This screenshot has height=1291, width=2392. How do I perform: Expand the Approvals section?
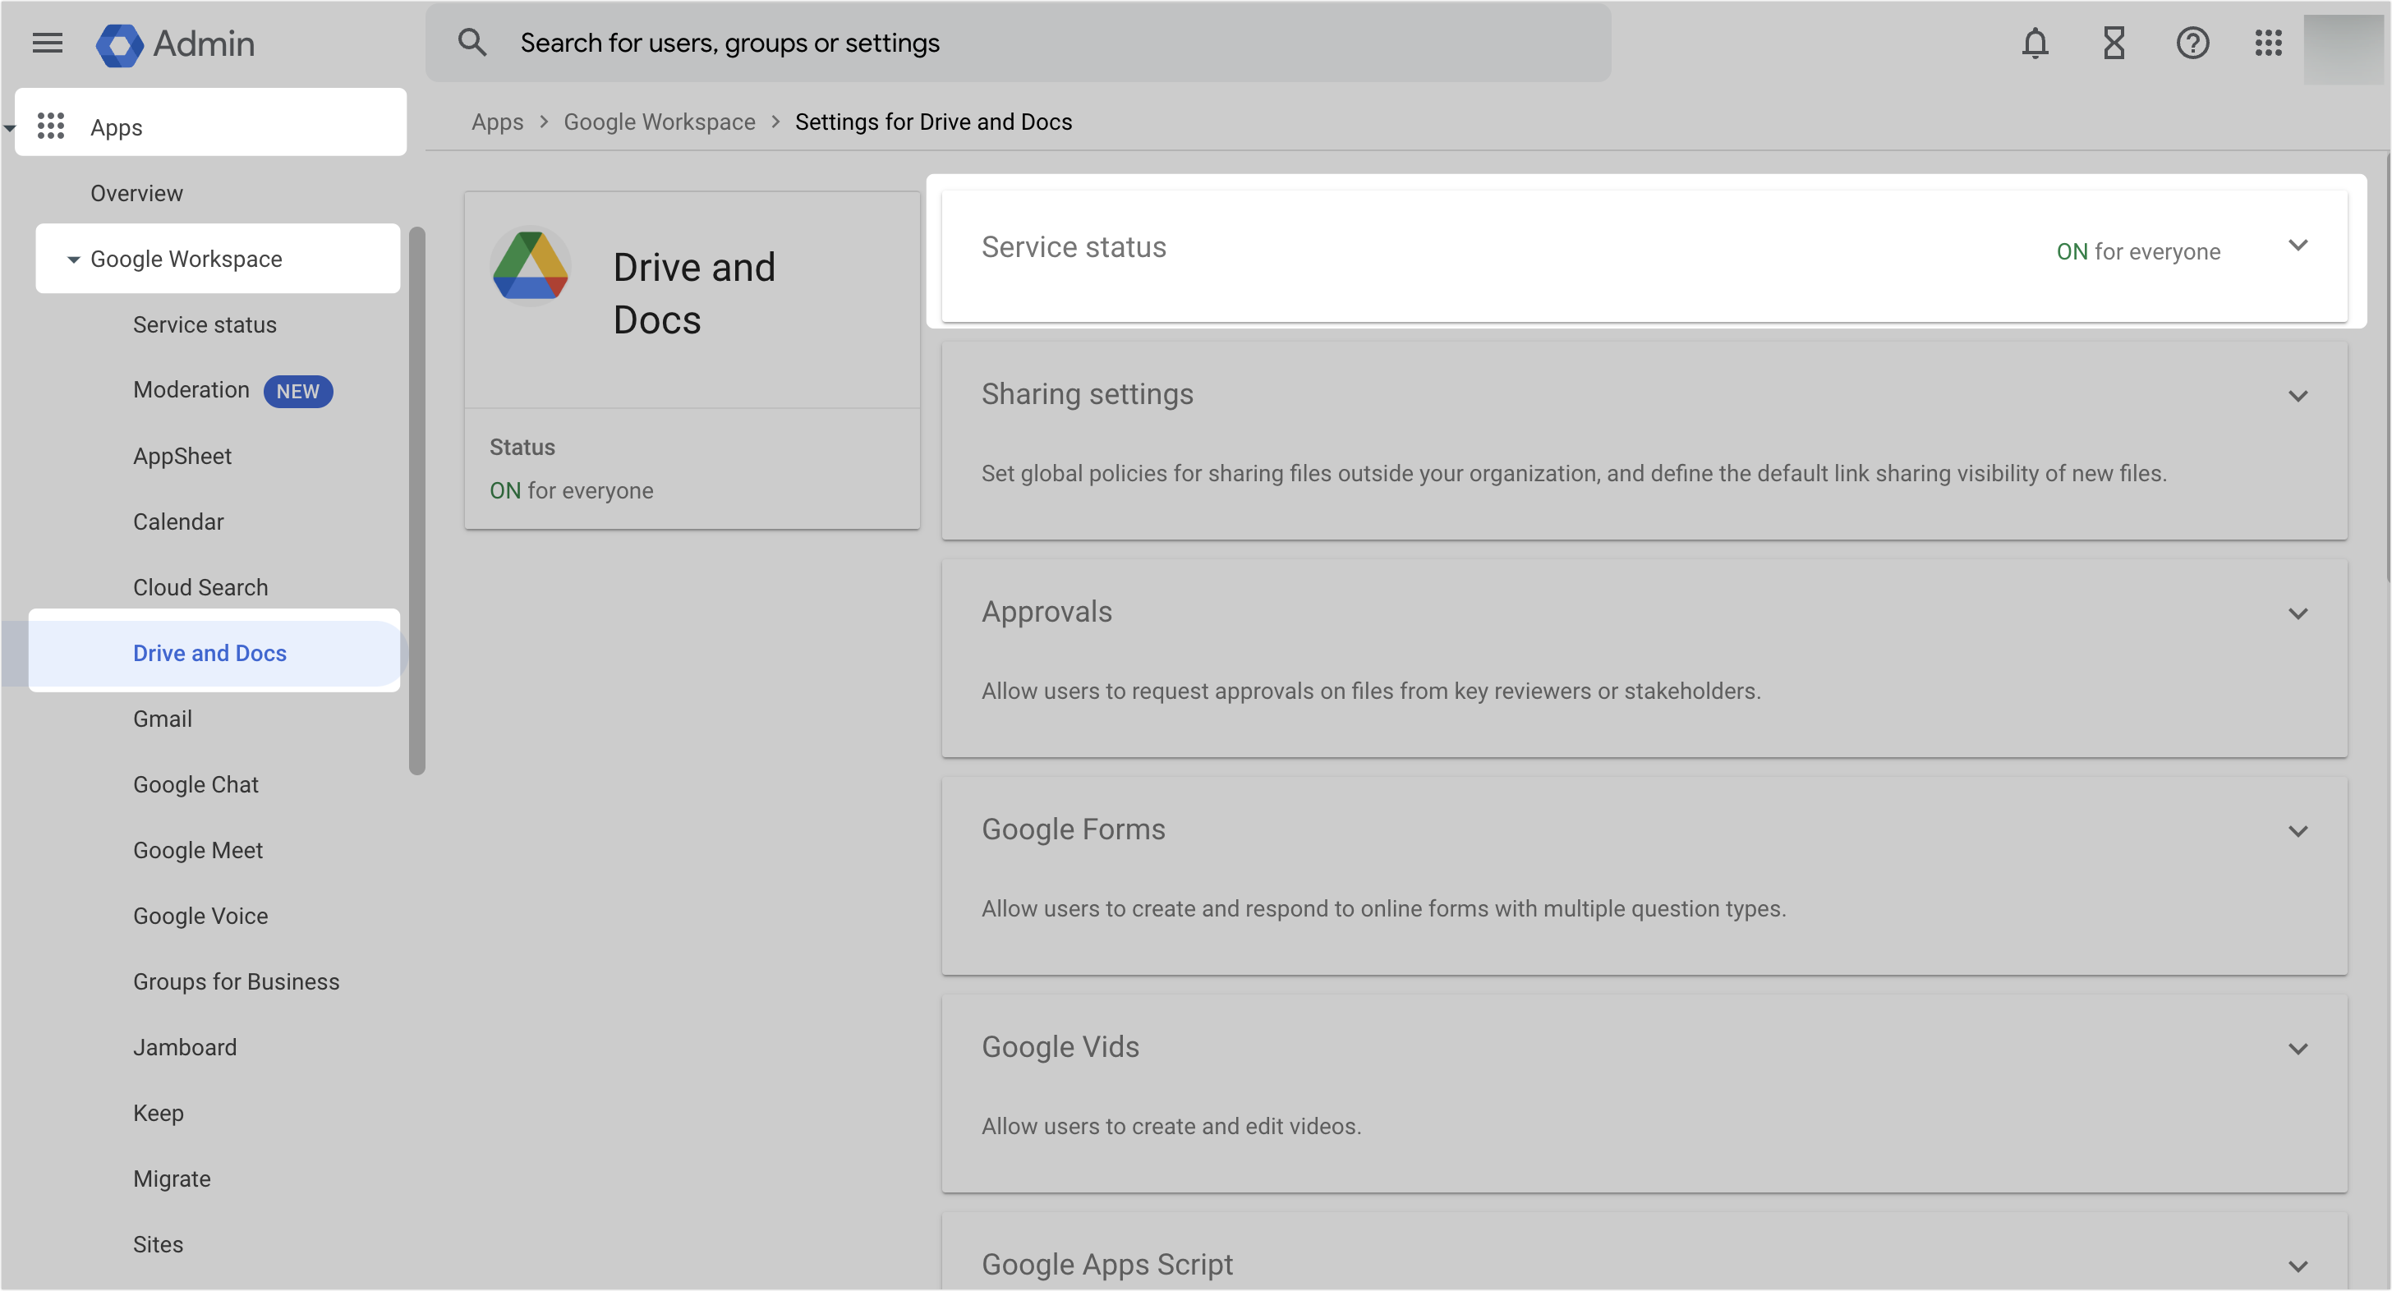pos(2298,613)
